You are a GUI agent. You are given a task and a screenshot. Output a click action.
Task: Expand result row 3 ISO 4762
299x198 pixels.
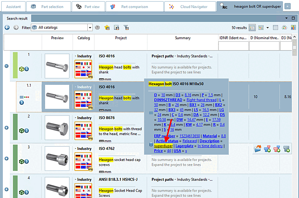[6, 159]
